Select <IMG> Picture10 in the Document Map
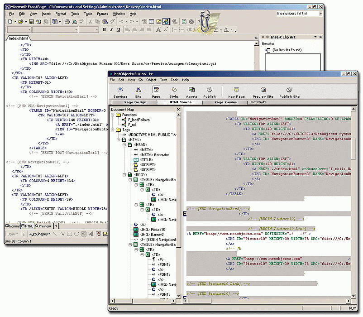Image resolution: width=363 pixels, height=317 pixels. pos(153,230)
